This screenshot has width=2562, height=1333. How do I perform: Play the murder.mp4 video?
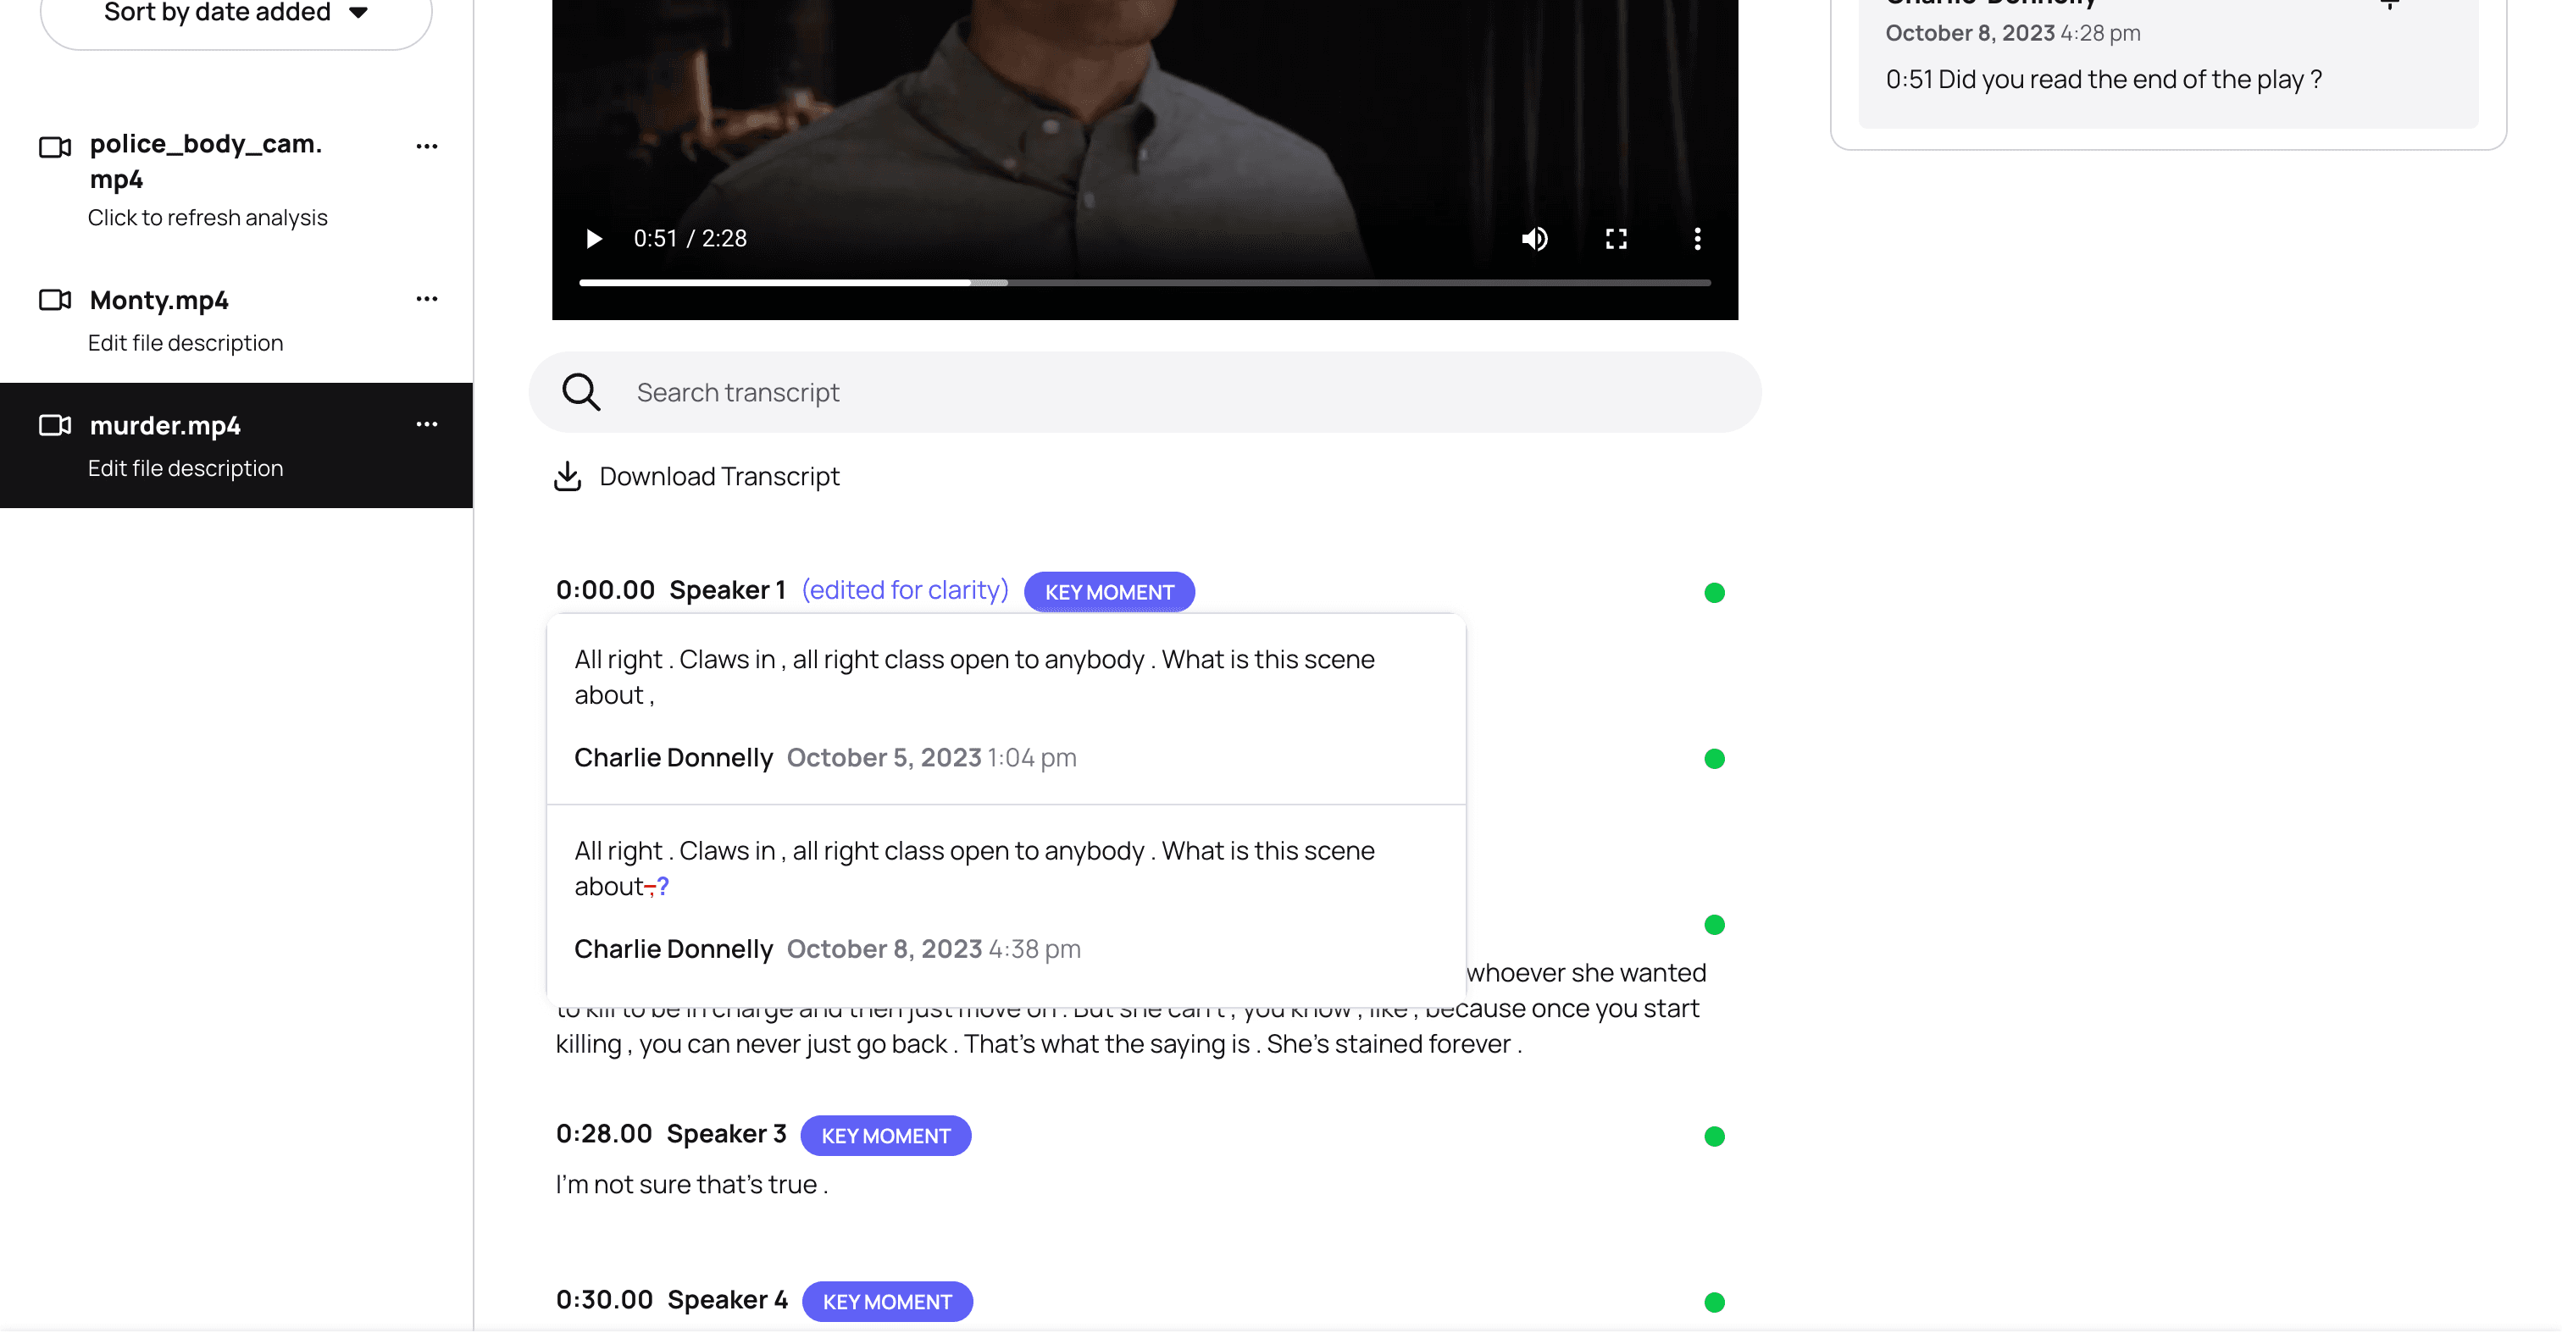point(594,239)
